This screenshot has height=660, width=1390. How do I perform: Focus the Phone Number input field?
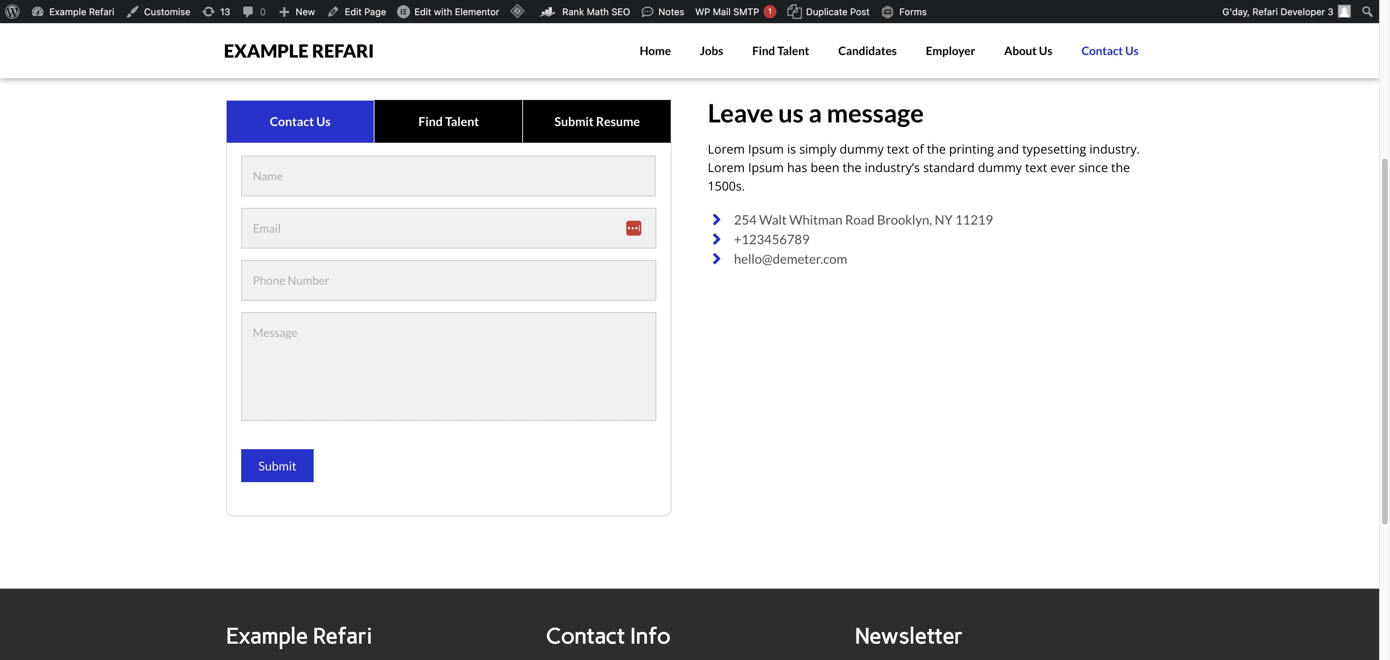(x=448, y=281)
